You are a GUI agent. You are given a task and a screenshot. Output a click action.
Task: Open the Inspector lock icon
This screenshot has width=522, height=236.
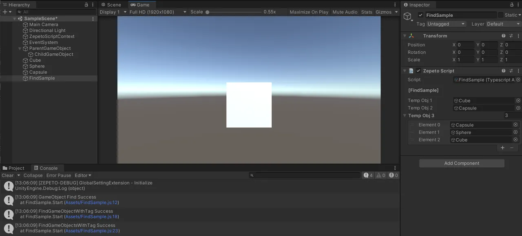coord(513,4)
